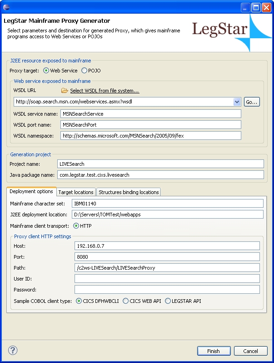The width and height of the screenshot is (274, 363).
Task: Click the Project name field
Action: coord(160,164)
